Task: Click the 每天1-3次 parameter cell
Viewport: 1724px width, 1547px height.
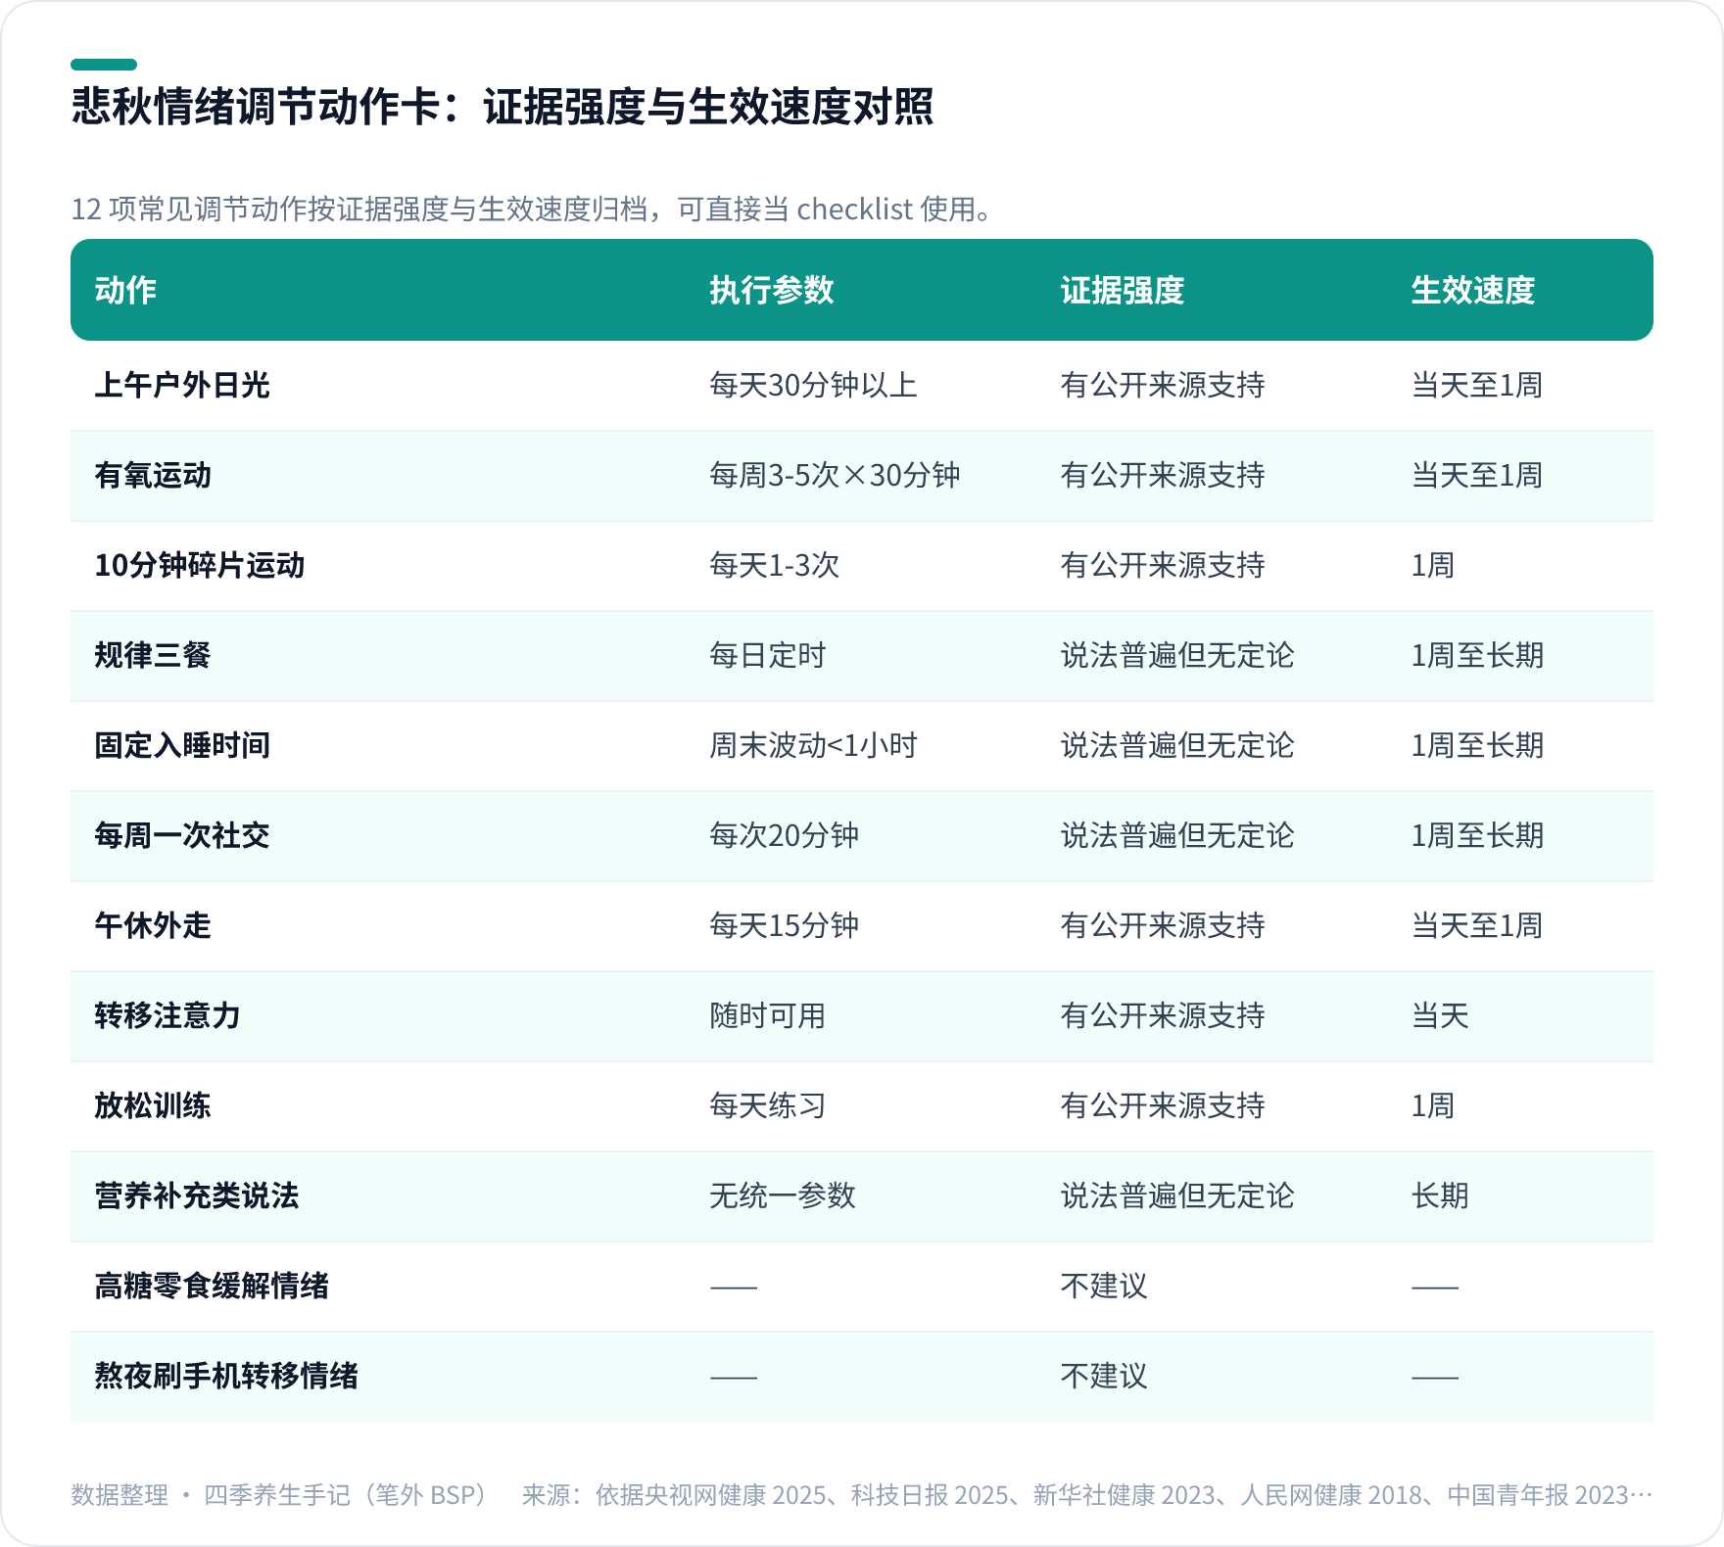Action: coord(775,565)
